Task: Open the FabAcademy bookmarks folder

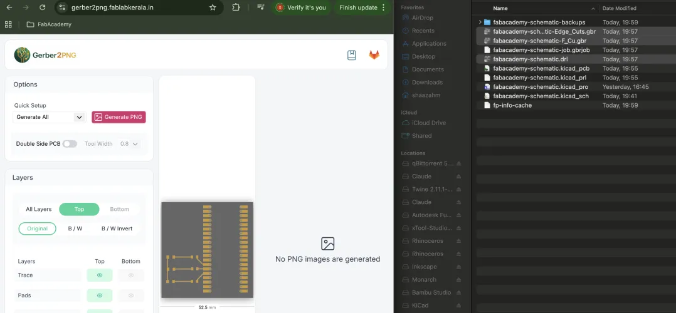Action: (49, 24)
